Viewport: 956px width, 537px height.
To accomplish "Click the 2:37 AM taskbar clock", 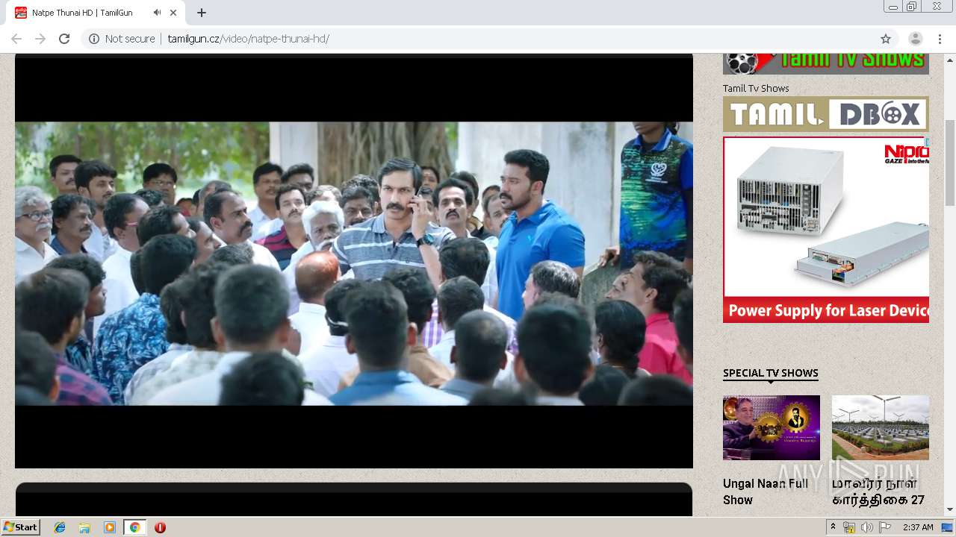I will 918,527.
